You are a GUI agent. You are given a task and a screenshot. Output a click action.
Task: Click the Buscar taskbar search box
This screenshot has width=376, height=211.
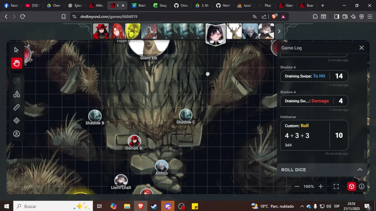[53, 206]
